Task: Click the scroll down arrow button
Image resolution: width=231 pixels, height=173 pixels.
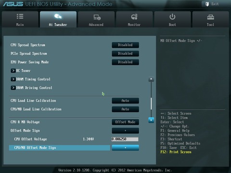Action: click(151, 120)
